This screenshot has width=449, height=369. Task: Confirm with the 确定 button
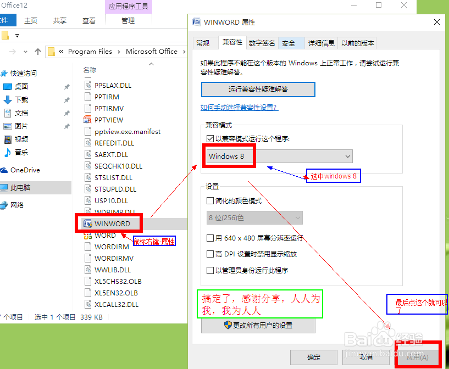[314, 357]
